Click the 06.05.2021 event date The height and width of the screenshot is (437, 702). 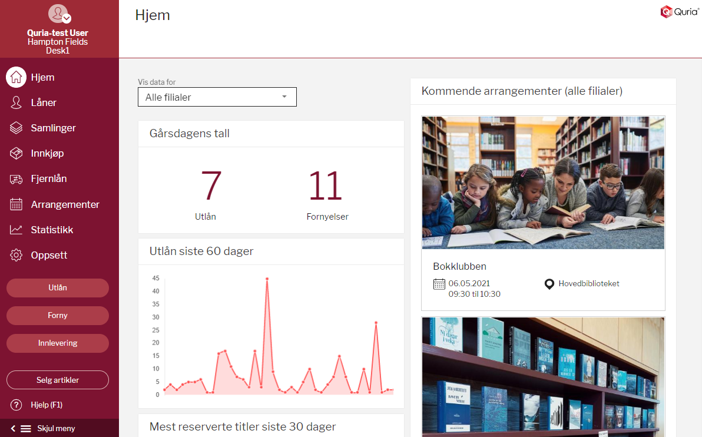coord(469,283)
